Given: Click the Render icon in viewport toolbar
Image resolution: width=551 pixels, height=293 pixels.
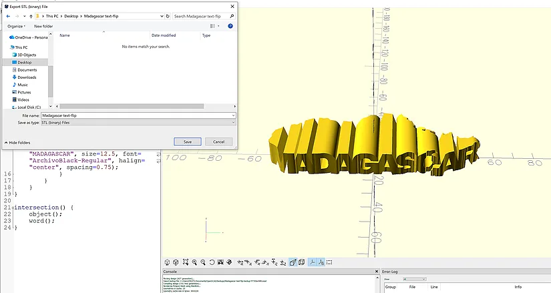Looking at the screenshot, I should point(176,262).
